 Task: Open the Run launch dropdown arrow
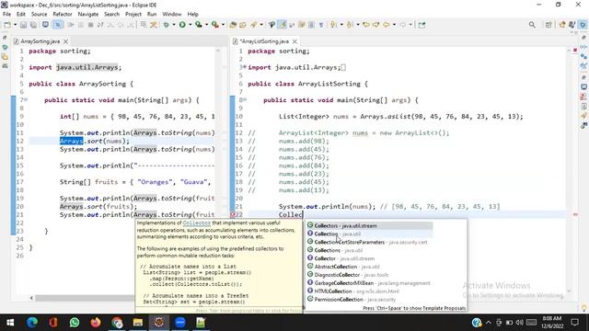click(191, 25)
